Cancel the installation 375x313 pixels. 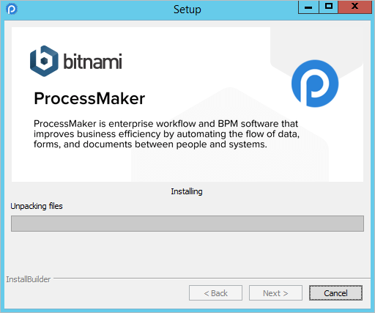(335, 293)
